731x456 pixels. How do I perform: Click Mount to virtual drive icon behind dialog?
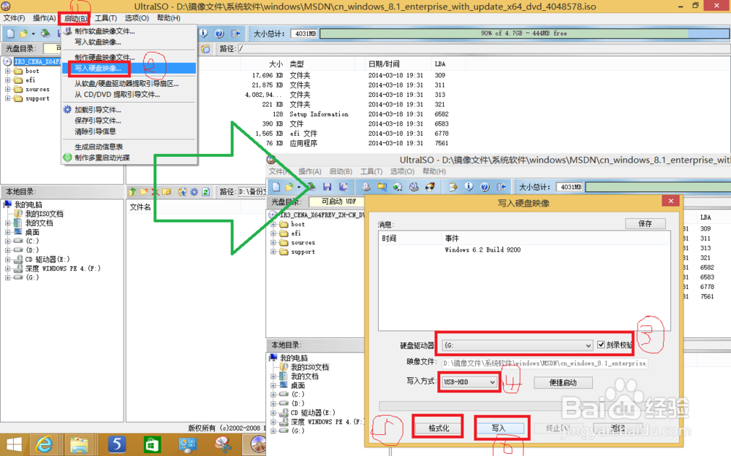click(414, 187)
